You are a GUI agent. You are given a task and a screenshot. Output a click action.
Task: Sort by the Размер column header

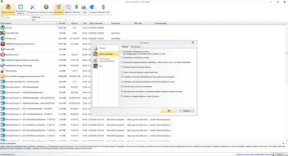click(x=62, y=23)
